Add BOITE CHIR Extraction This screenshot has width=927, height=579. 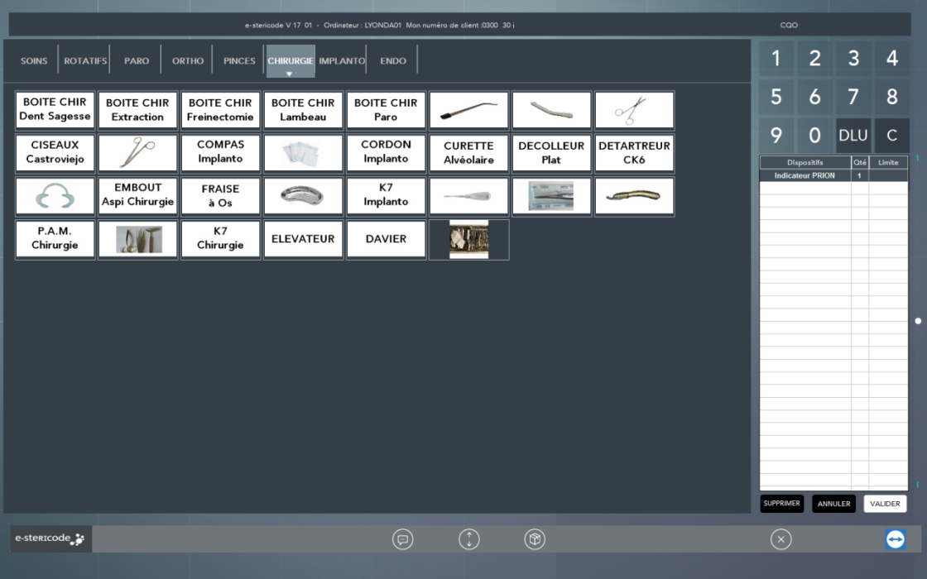[x=137, y=110]
